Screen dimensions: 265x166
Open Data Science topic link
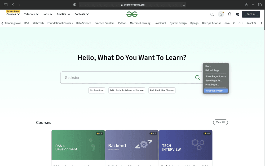[83, 23]
